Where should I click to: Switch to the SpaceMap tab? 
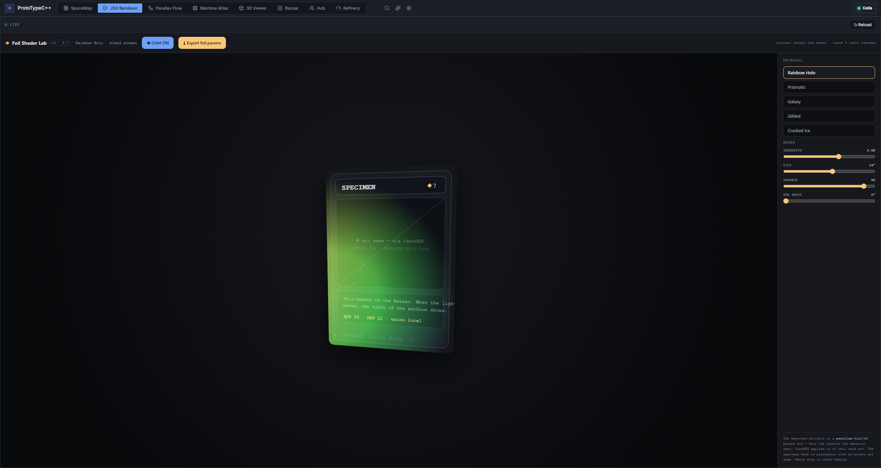78,8
